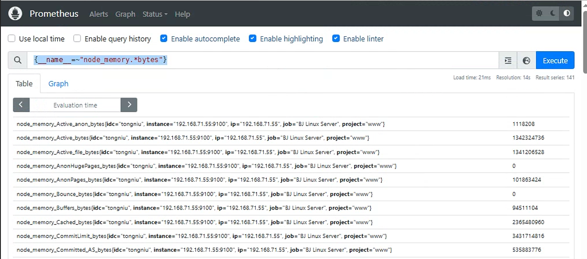This screenshot has height=259, width=587.
Task: Click the Evaluation time input box
Action: point(75,105)
